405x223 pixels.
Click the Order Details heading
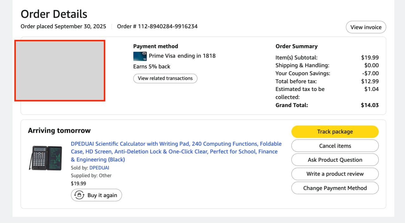point(54,14)
